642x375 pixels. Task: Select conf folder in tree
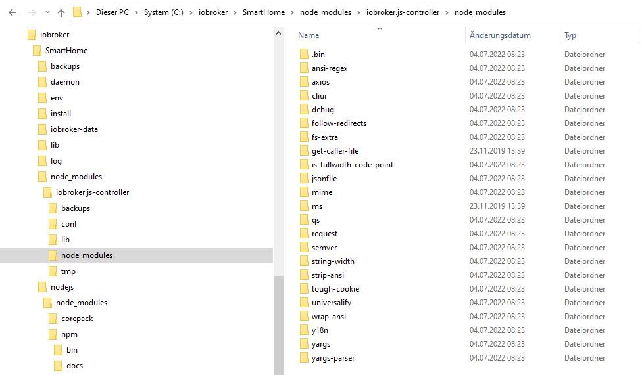(x=69, y=224)
